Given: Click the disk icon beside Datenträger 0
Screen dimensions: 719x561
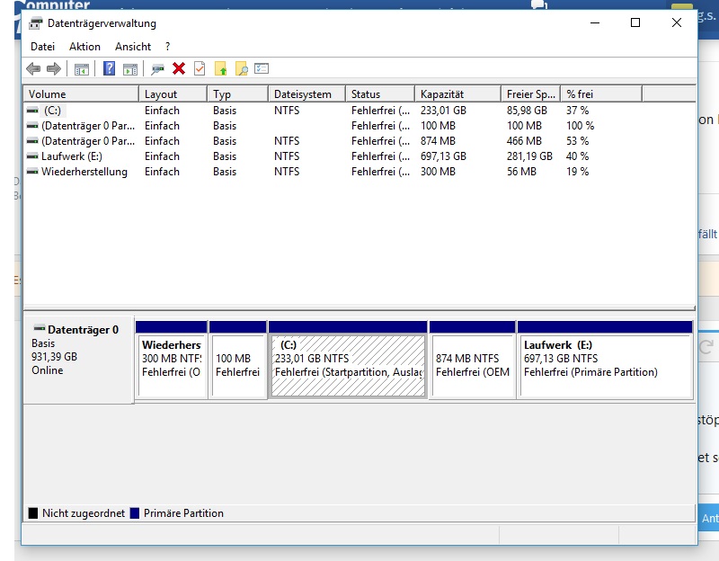Looking at the screenshot, I should 40,328.
